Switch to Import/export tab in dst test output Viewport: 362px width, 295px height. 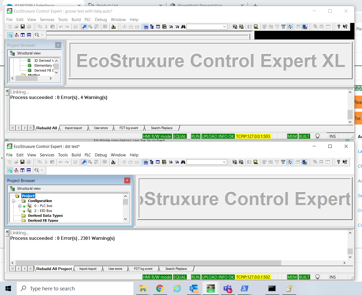coord(88,269)
